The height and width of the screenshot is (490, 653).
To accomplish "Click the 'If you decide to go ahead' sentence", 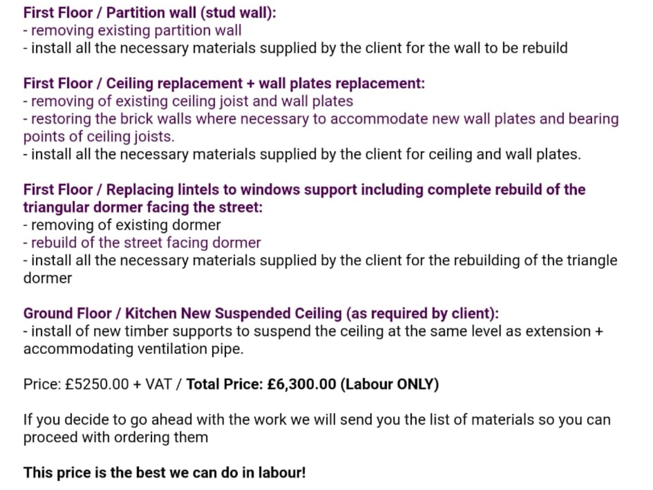I will [317, 420].
